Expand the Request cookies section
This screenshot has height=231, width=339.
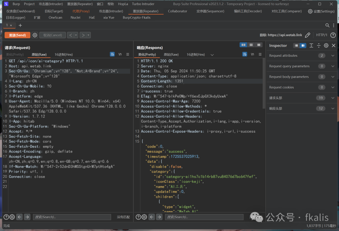333,87
